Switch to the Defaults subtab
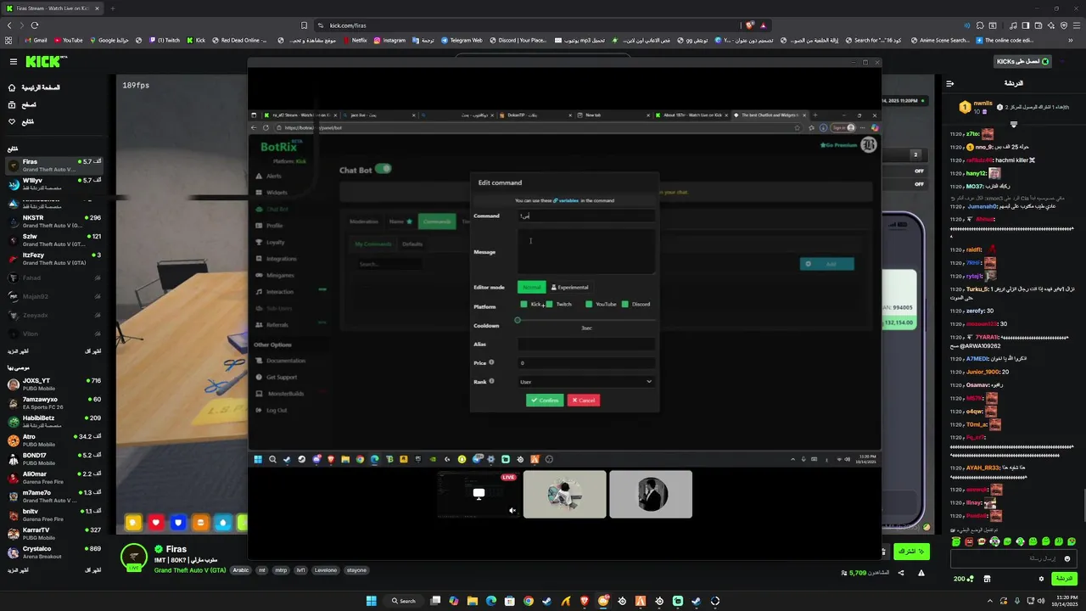 click(x=412, y=244)
